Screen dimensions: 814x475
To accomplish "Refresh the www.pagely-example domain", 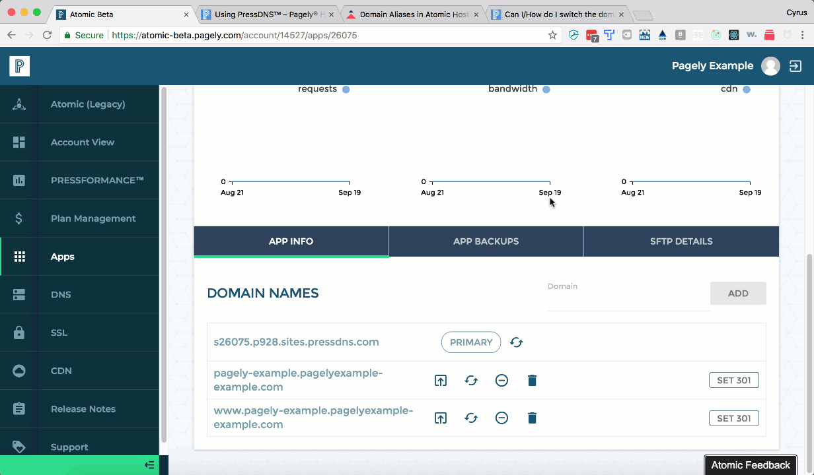I will (x=471, y=418).
